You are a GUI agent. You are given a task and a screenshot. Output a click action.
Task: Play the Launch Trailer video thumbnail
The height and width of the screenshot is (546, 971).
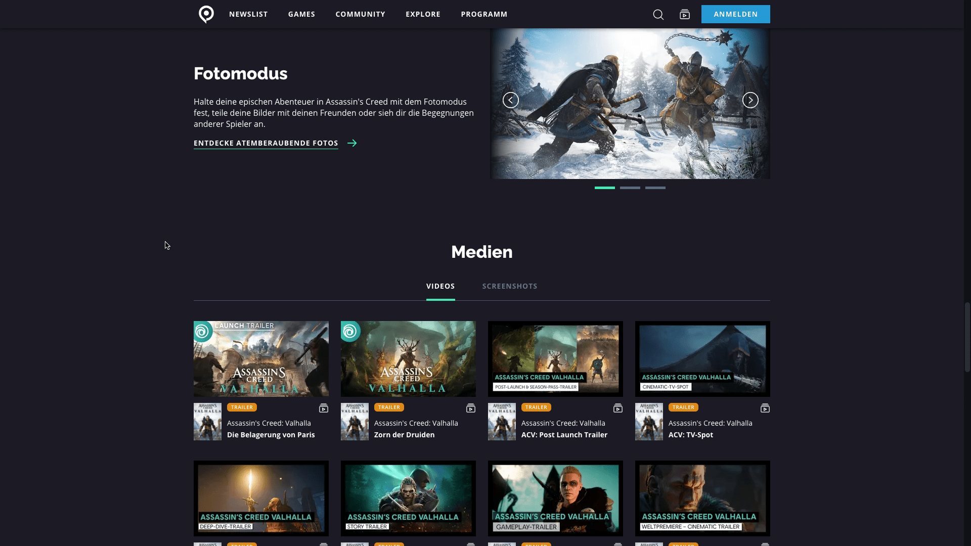pos(261,359)
